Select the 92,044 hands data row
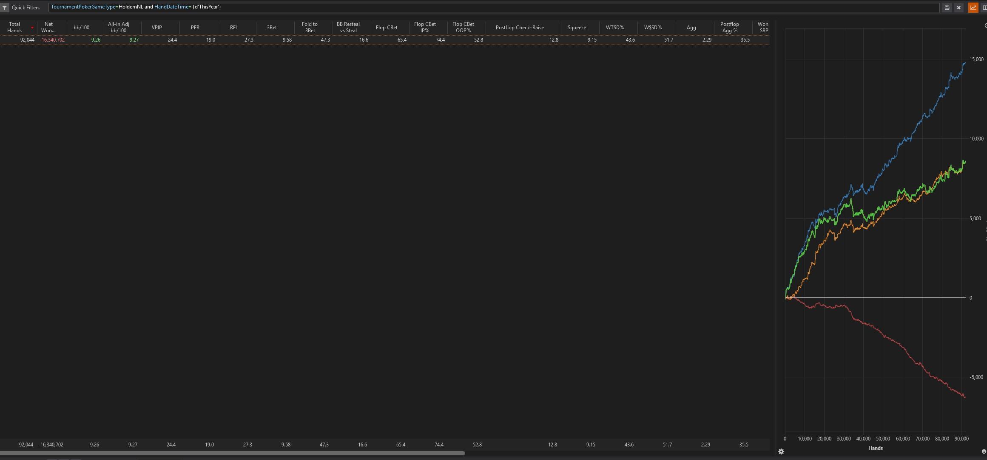The image size is (987, 460). (x=255, y=40)
